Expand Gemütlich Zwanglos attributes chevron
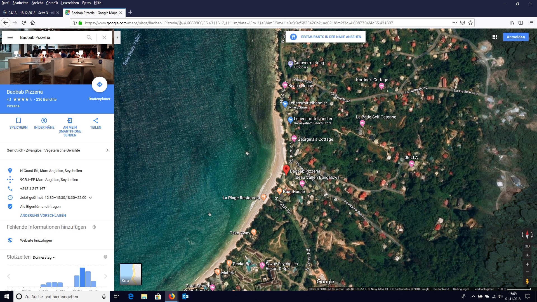Image resolution: width=537 pixels, height=302 pixels. 107,150
